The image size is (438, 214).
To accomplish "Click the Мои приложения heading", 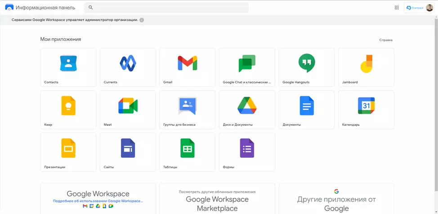I will click(61, 40).
